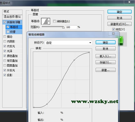Image resolution: width=135 pixels, height=122 pixels.
Task: Select the 内发光 inner glow item
Action: (x=12, y=46)
